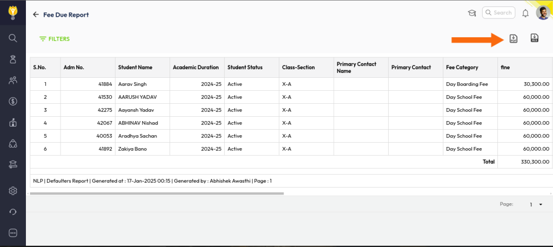This screenshot has height=247, width=553.
Task: Open the Page number dropdown
Action: [x=536, y=204]
